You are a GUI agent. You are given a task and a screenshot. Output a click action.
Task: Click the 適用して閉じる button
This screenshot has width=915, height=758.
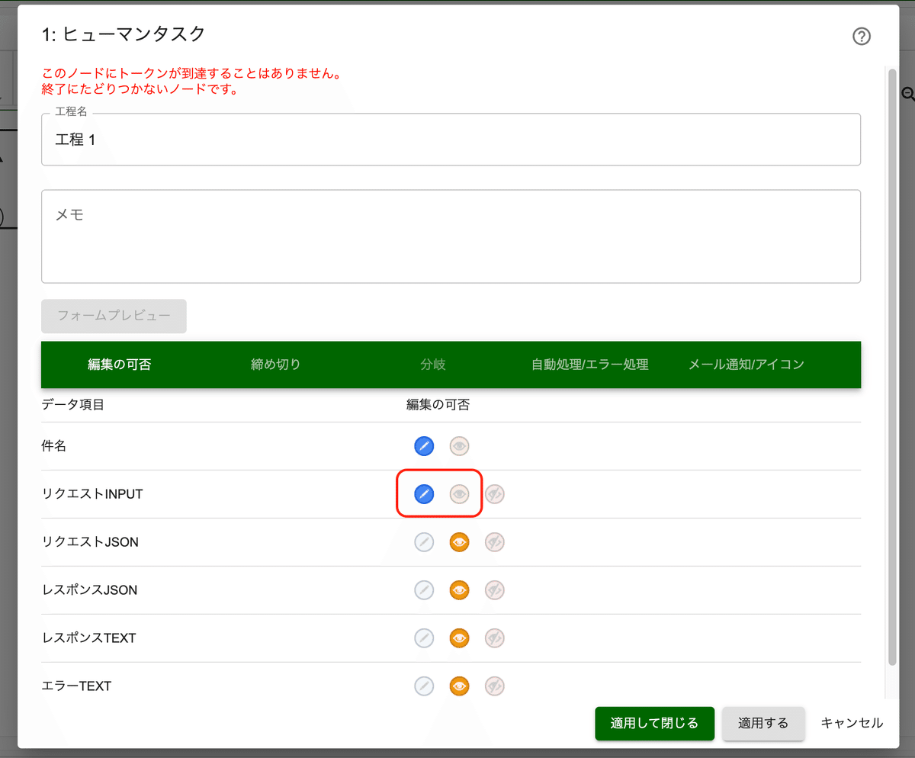pos(654,723)
